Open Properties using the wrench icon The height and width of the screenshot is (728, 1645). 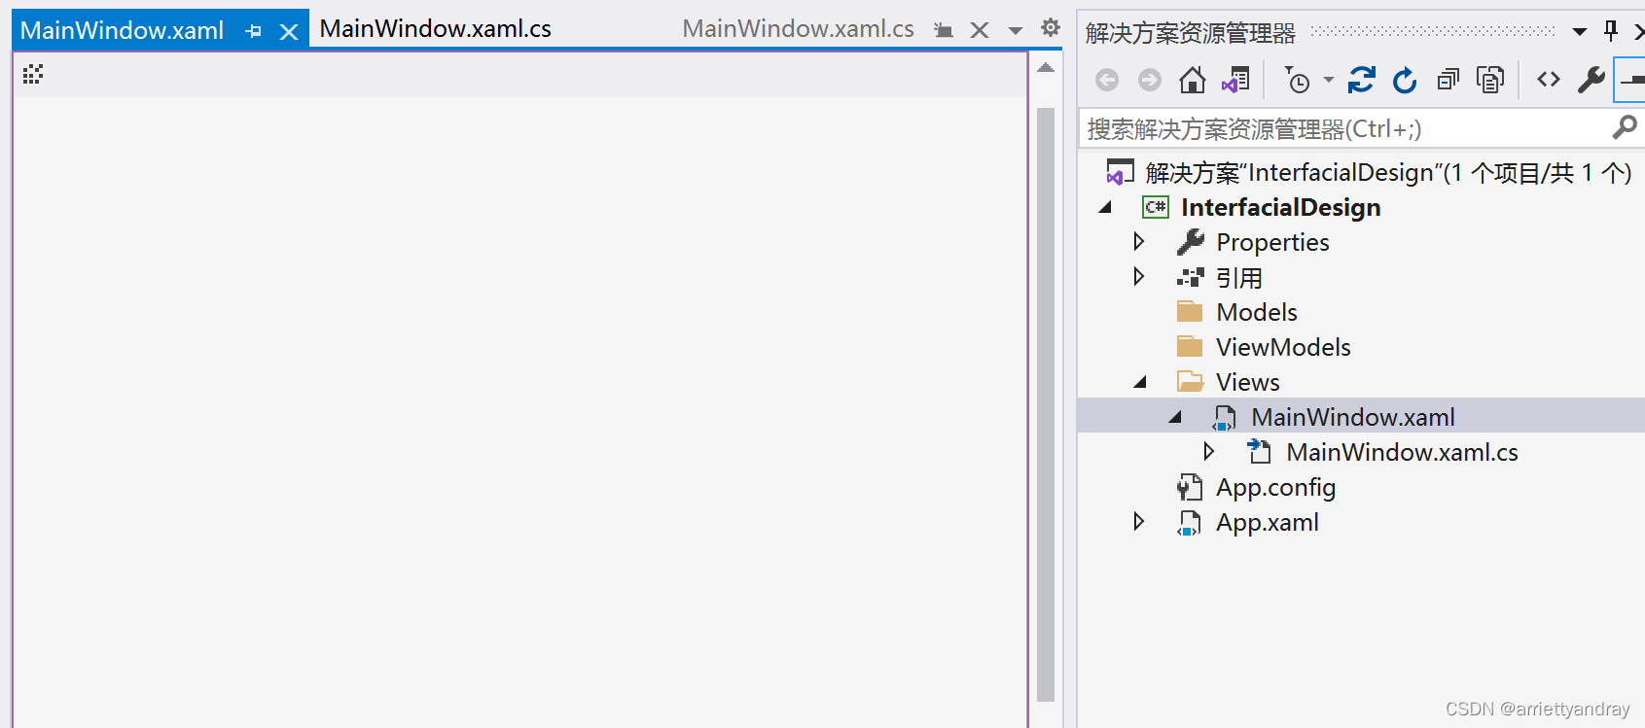[1591, 80]
